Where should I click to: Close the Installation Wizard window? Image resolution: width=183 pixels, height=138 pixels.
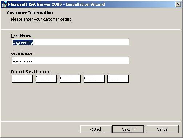pos(178,4)
